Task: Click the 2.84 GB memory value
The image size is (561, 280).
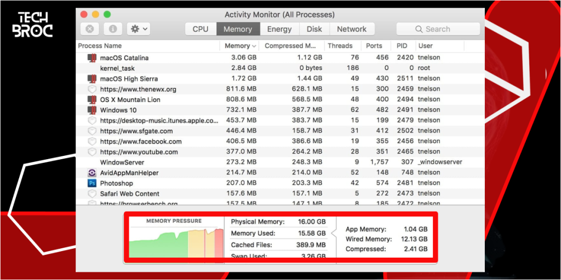Action: point(243,68)
